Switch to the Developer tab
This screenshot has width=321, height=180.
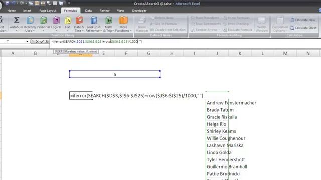(139, 11)
